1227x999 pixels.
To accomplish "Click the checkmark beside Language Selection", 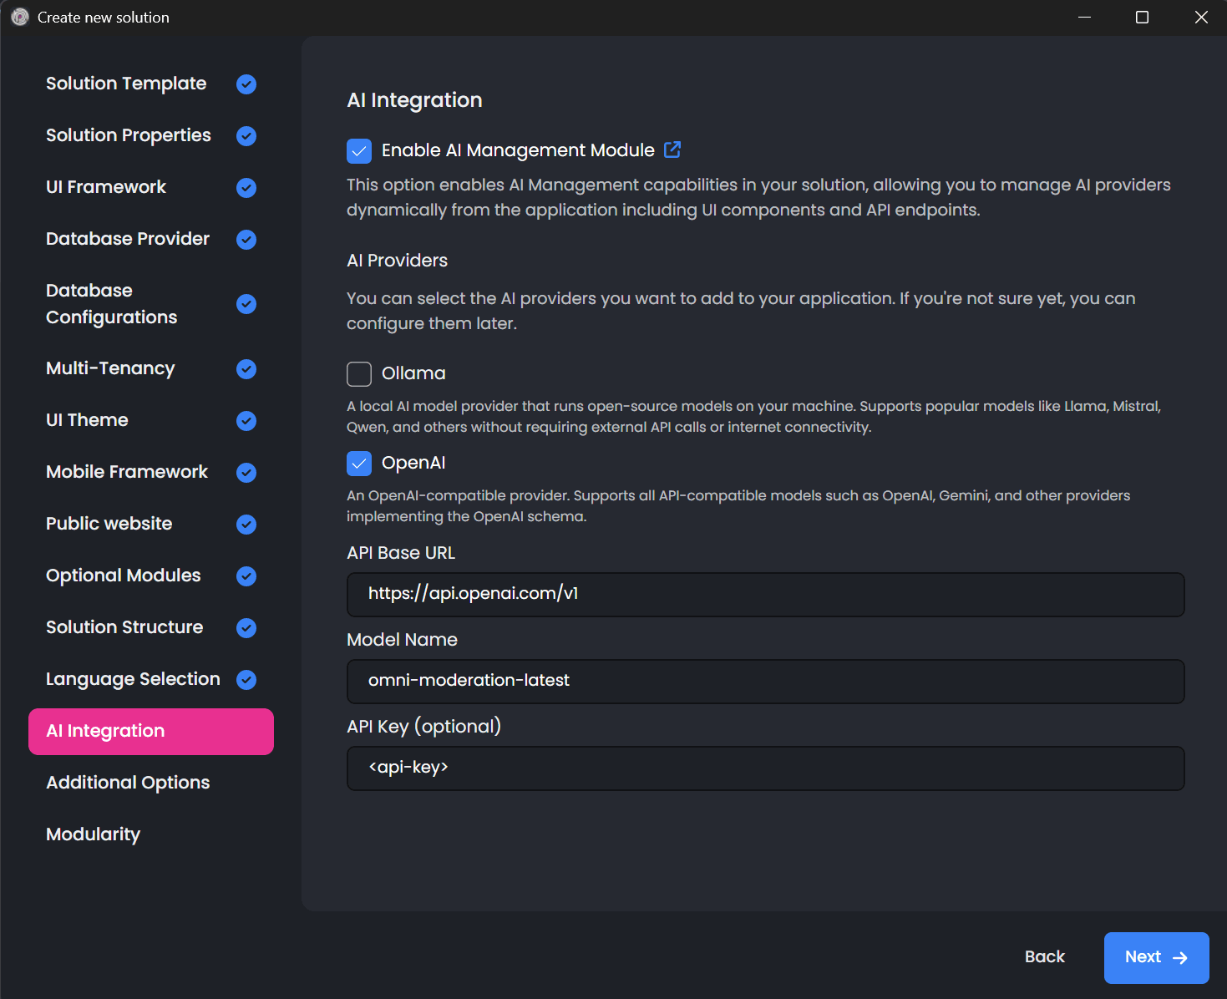I will point(246,680).
